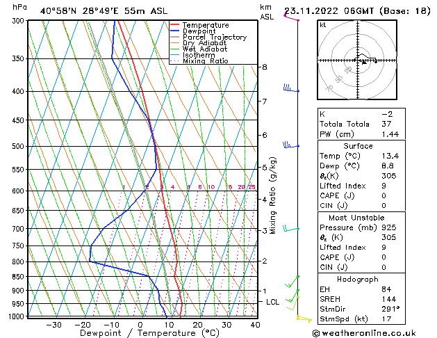
Task: Click the 8 km altitude tick label
Action: click(265, 67)
